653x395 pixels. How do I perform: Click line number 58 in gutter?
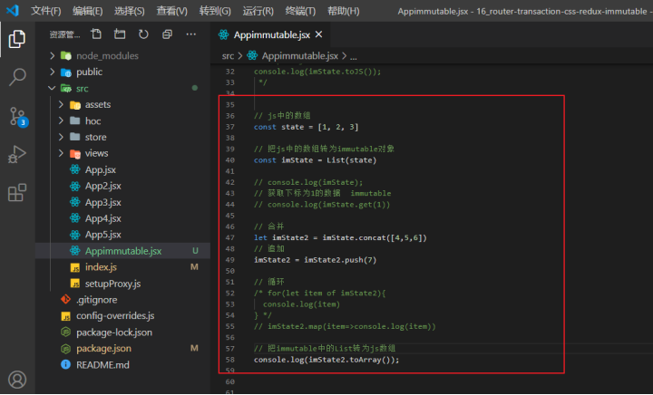click(229, 360)
